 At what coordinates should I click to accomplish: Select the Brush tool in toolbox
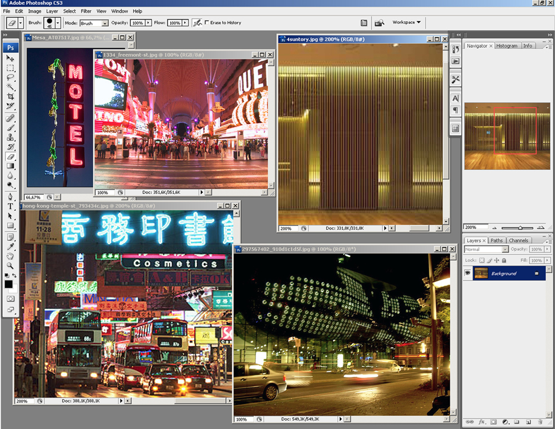tap(10, 128)
